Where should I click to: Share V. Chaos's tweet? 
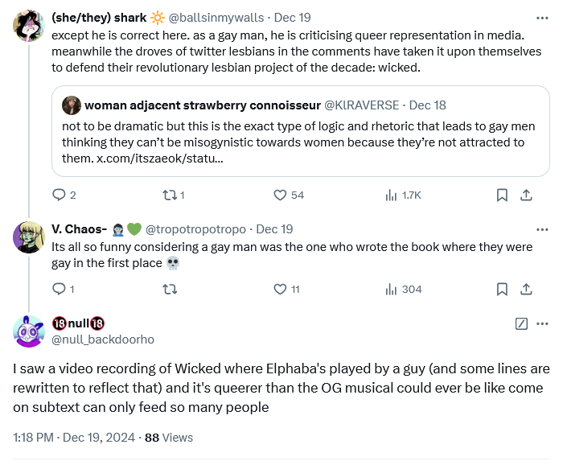pos(526,289)
